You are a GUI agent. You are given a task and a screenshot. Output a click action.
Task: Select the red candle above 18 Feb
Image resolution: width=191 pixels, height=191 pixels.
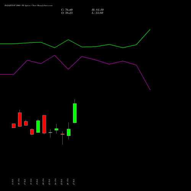click(32, 132)
